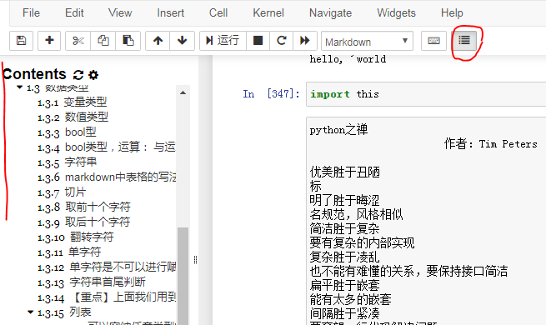Go to section 1.3.15 列表
Viewport: 546px width, 325px height.
click(x=64, y=312)
